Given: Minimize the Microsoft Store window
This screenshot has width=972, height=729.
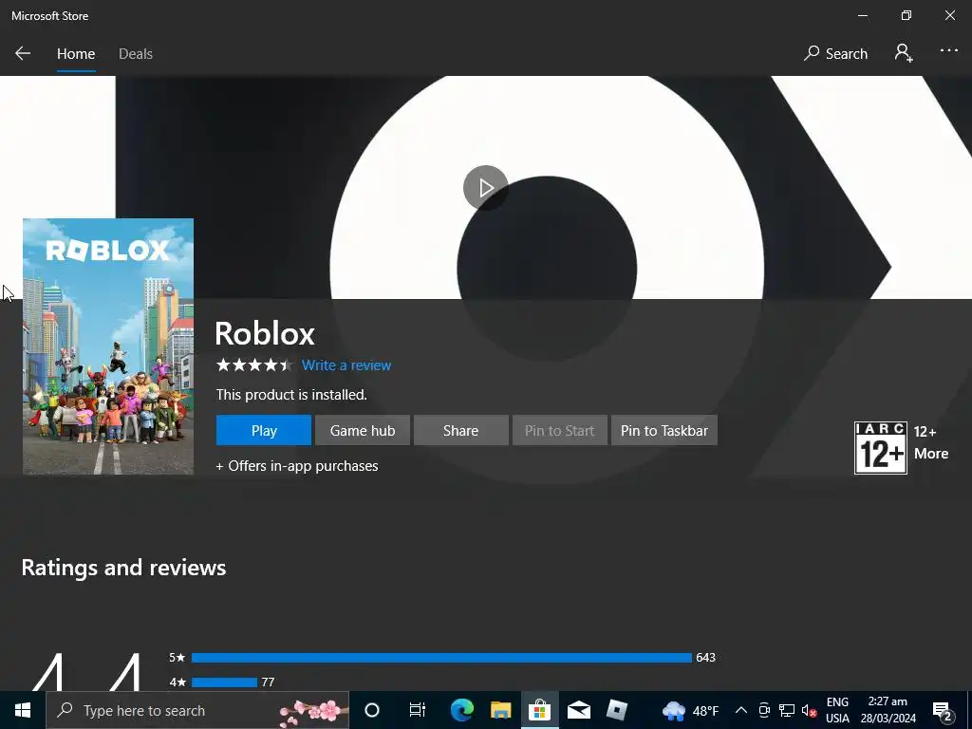Looking at the screenshot, I should (x=863, y=15).
